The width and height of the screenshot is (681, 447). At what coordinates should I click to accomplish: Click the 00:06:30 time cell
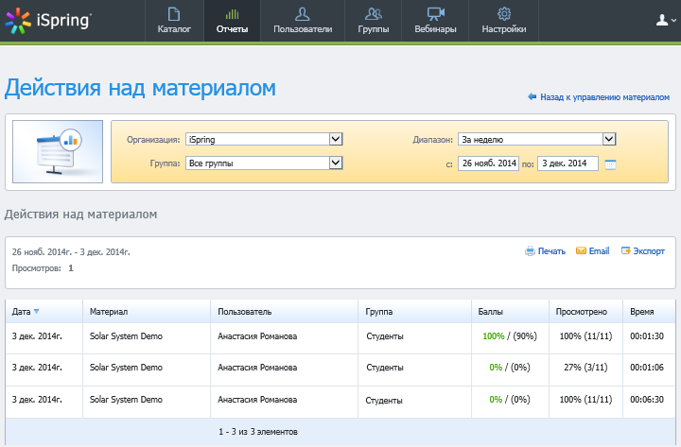tap(647, 400)
